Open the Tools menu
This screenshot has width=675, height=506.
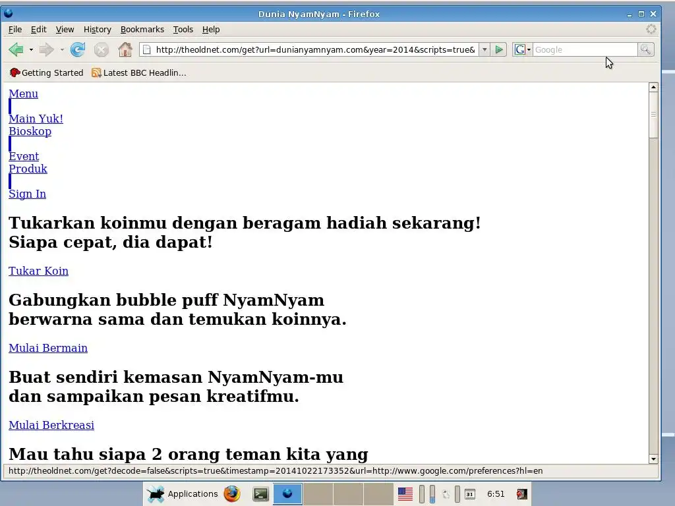point(183,29)
